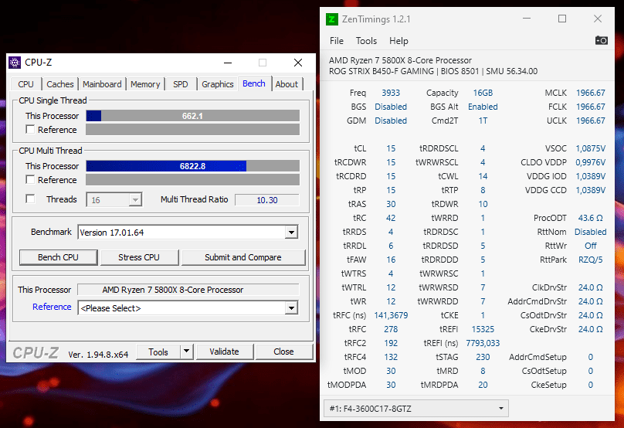Image resolution: width=624 pixels, height=428 pixels.
Task: Click the tRAS value 30
Action: (391, 204)
